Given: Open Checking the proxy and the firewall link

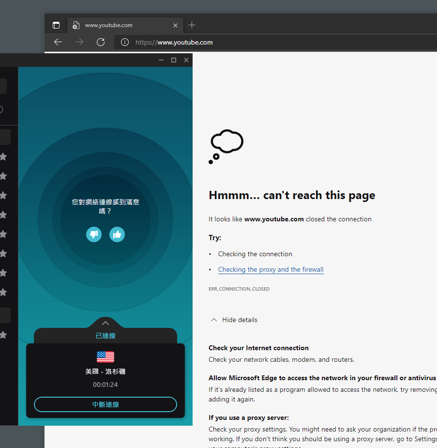Looking at the screenshot, I should point(271,269).
